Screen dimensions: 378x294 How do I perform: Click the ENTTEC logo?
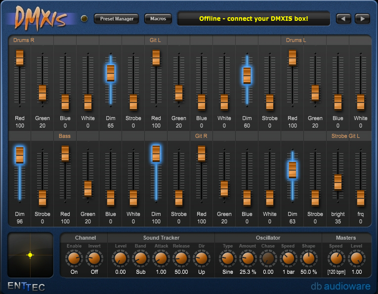point(26,287)
